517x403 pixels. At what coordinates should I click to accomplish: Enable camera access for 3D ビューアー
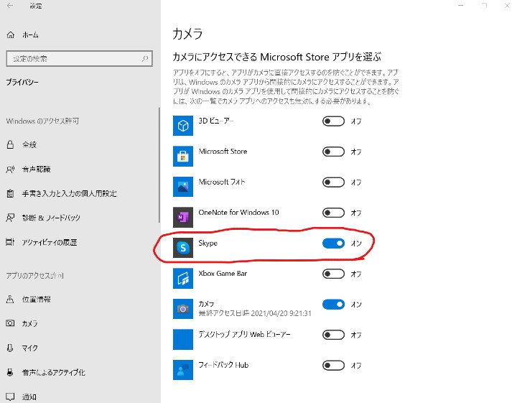pos(333,121)
